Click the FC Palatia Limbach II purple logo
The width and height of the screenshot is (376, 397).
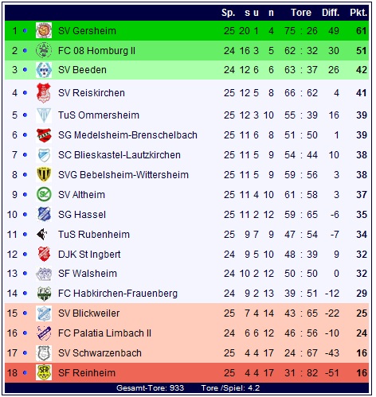point(44,333)
